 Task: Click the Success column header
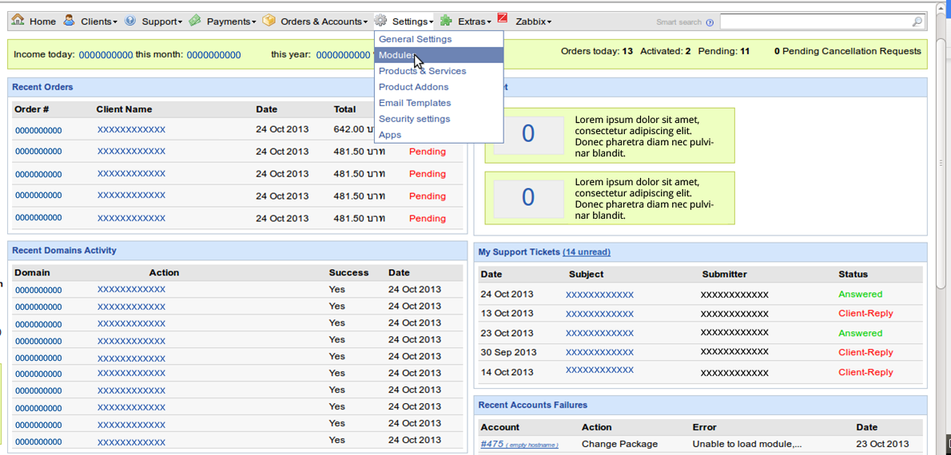point(348,273)
